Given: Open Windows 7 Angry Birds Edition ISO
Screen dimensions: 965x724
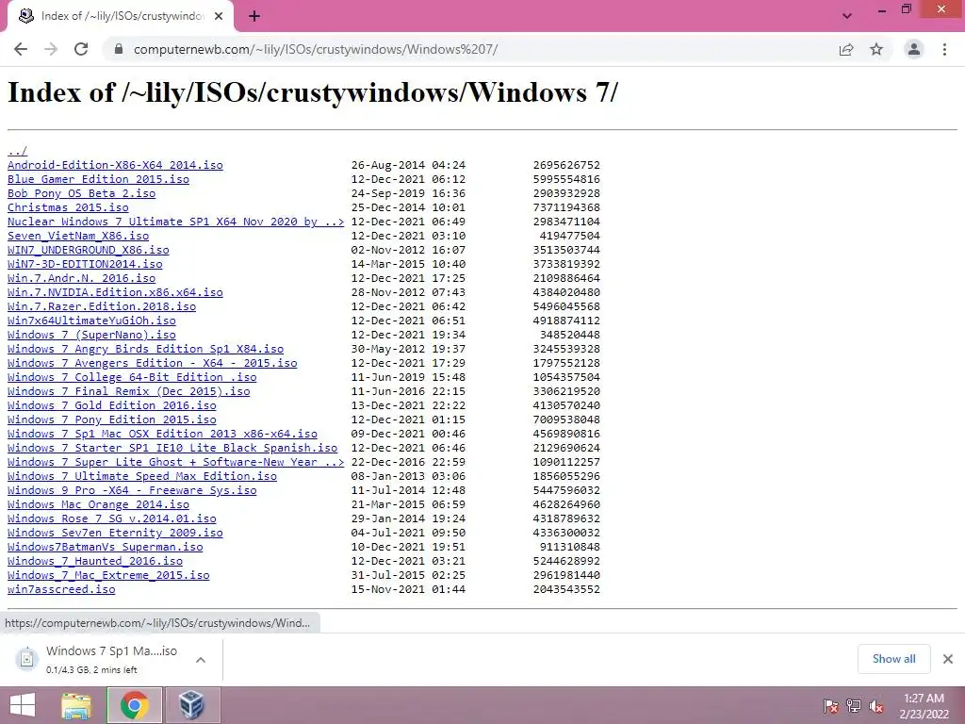Looking at the screenshot, I should (145, 349).
